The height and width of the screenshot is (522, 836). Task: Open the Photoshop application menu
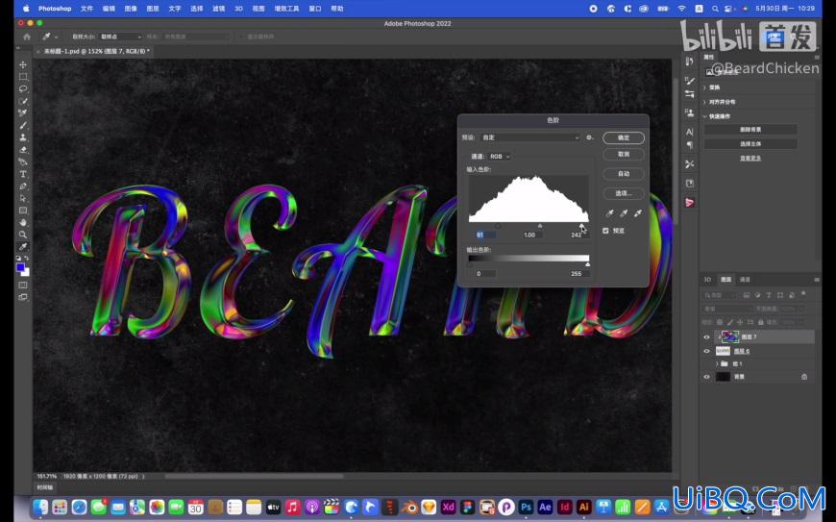[55, 9]
